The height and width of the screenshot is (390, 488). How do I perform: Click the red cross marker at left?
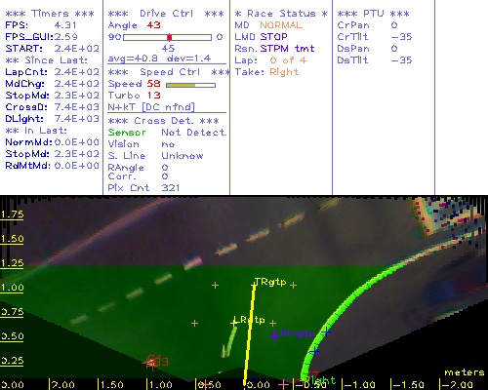coord(150,363)
